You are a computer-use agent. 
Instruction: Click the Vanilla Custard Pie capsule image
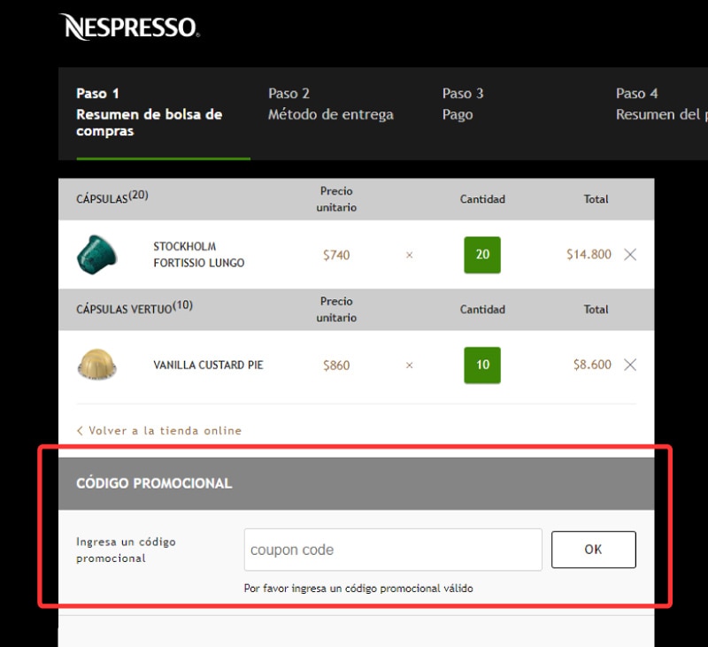click(x=97, y=365)
